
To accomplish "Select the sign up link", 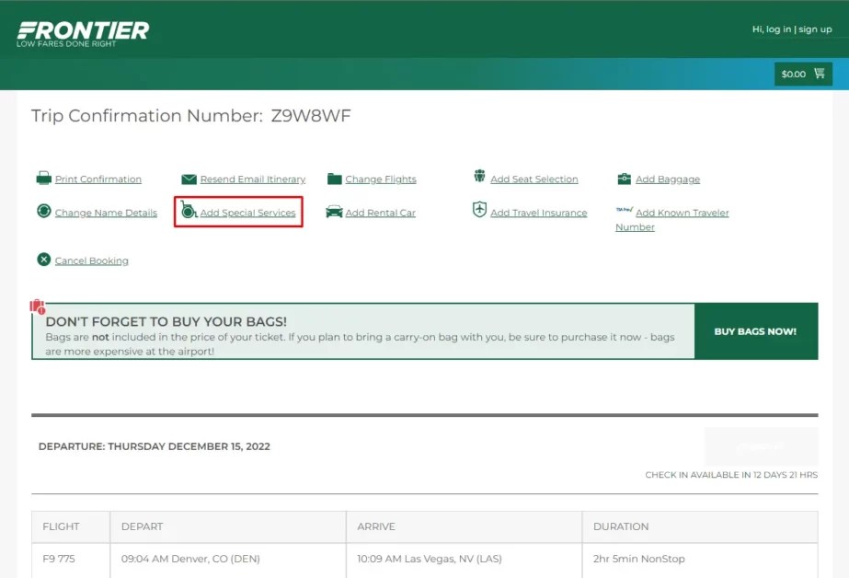I will tap(815, 29).
